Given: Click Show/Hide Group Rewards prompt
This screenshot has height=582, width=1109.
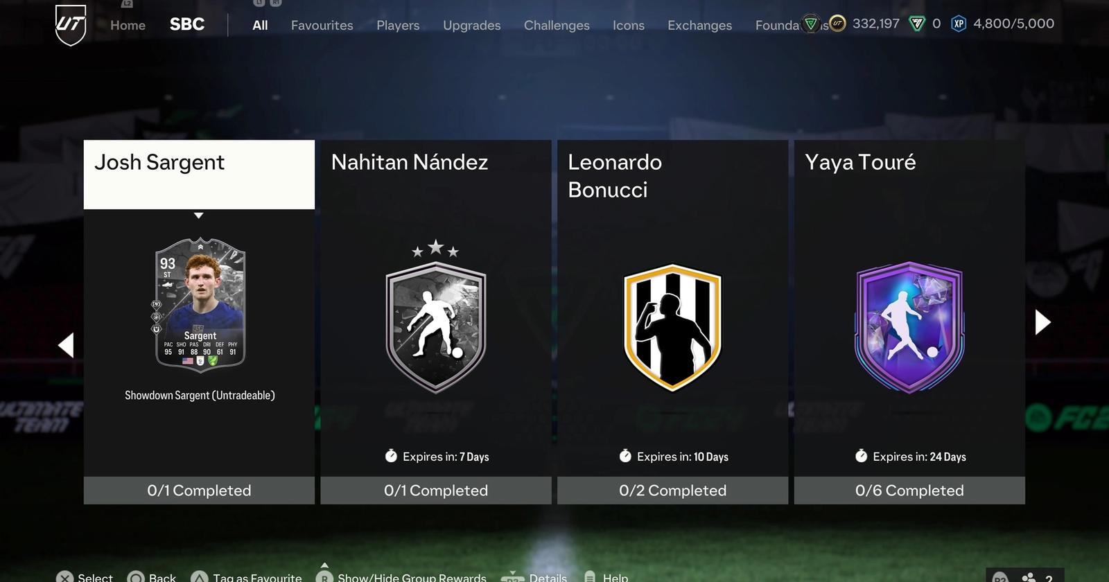Looking at the screenshot, I should pyautogui.click(x=401, y=576).
